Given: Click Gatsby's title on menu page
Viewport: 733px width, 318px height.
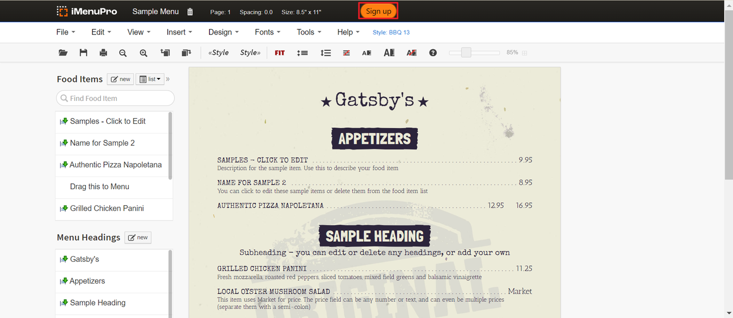Looking at the screenshot, I should (x=375, y=100).
